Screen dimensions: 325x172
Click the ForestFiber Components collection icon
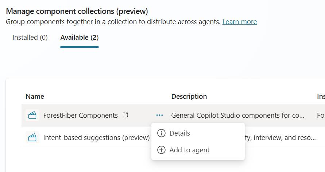pos(32,116)
